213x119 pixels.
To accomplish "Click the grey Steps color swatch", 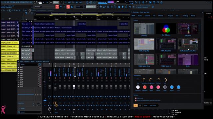I will tap(165, 87).
